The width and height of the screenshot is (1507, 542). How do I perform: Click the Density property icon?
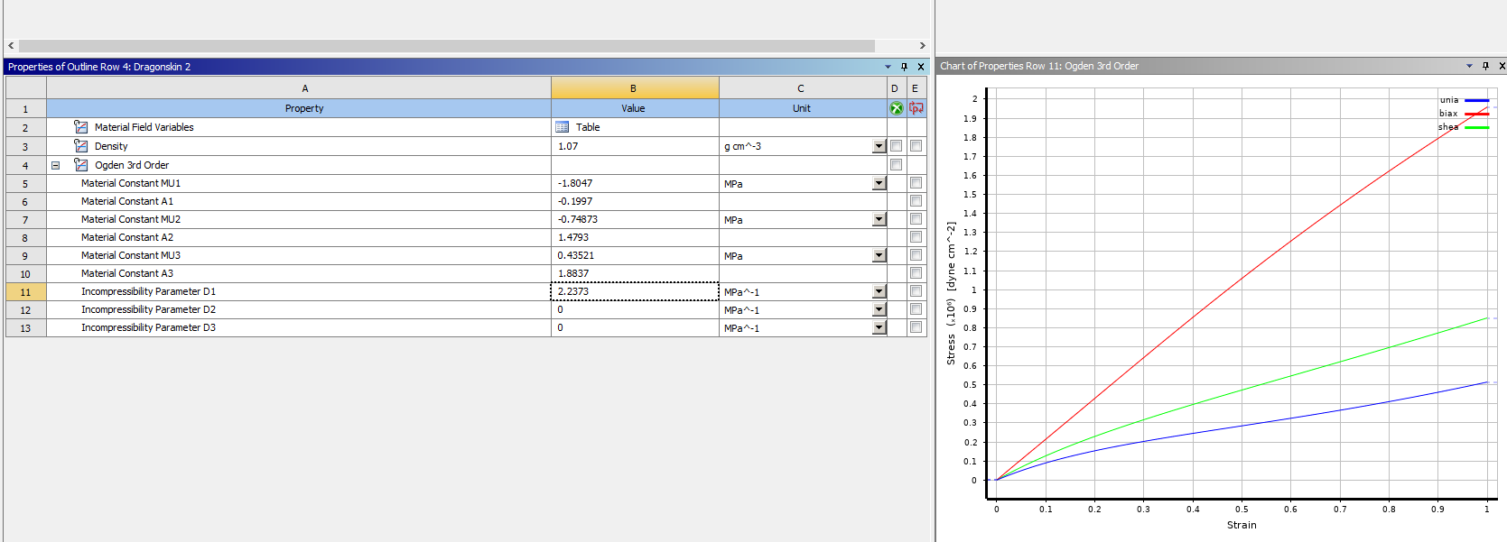(x=81, y=146)
